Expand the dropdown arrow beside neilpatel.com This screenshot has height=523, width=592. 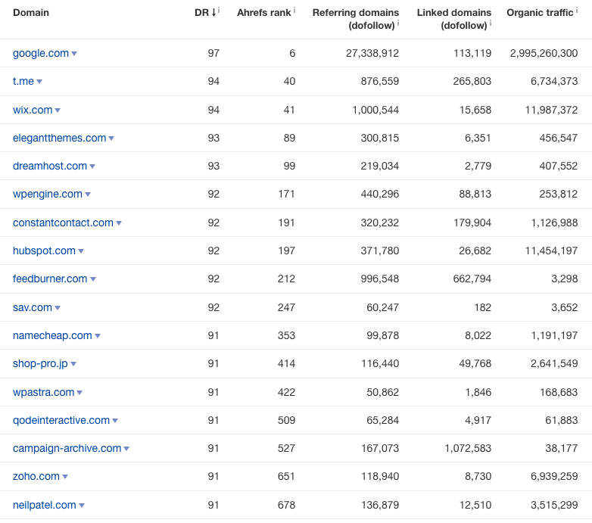pyautogui.click(x=82, y=506)
